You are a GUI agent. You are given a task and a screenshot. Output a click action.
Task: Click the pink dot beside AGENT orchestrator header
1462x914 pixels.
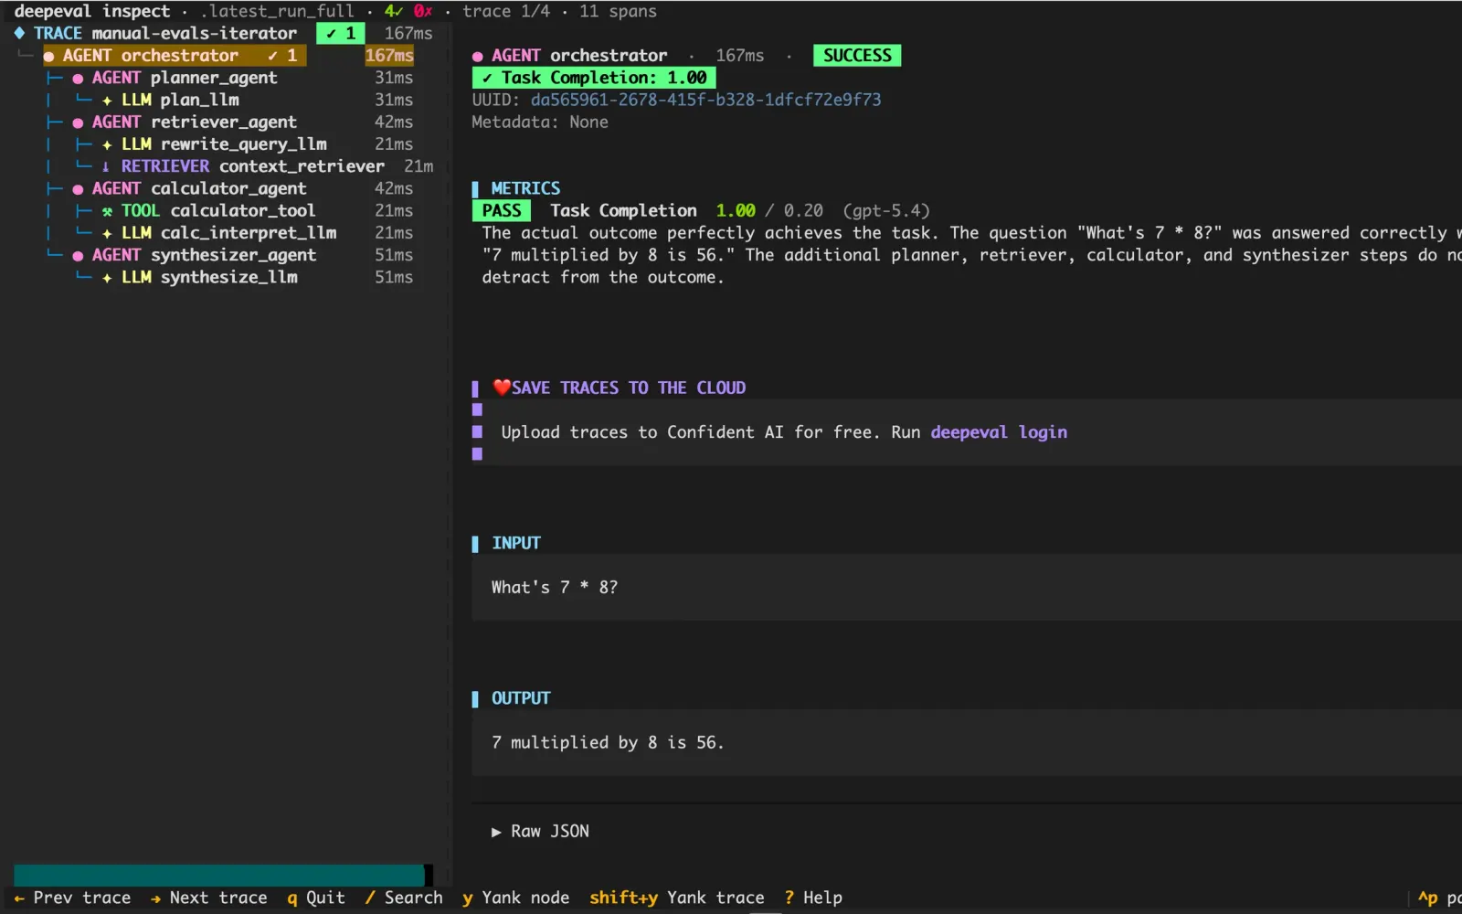coord(478,57)
